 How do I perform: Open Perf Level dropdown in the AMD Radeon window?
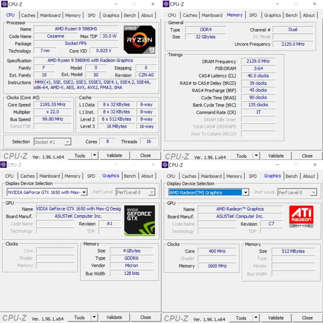point(313,193)
